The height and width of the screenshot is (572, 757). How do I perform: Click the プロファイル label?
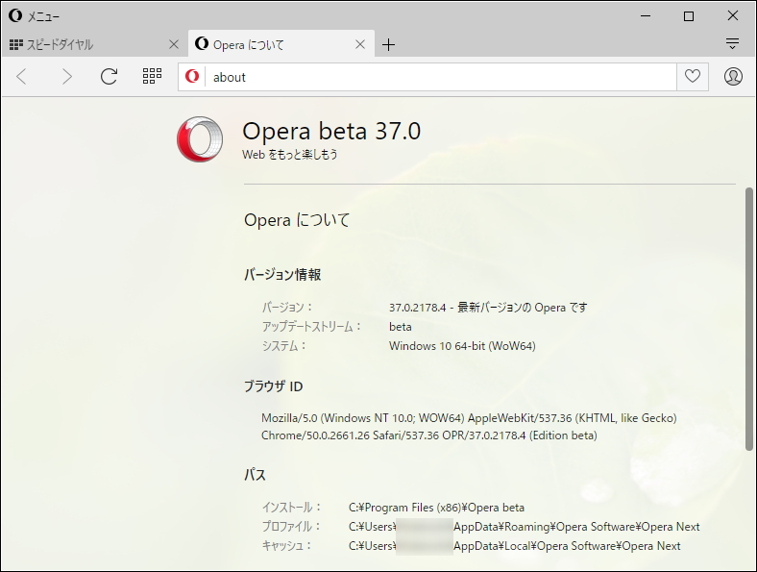(292, 527)
